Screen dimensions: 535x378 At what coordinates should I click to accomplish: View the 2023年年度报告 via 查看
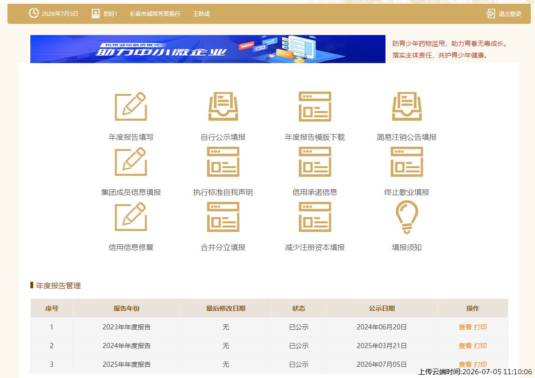(465, 327)
